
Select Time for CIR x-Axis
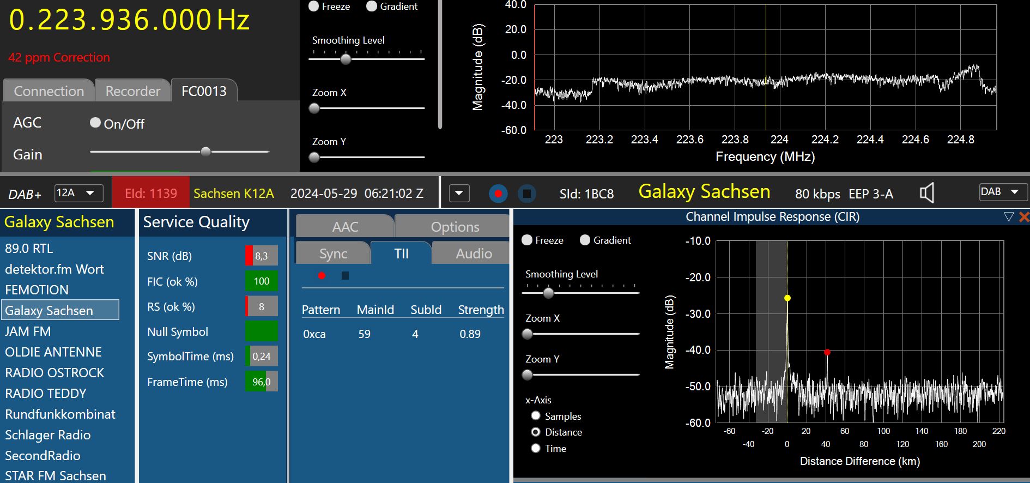pyautogui.click(x=536, y=448)
